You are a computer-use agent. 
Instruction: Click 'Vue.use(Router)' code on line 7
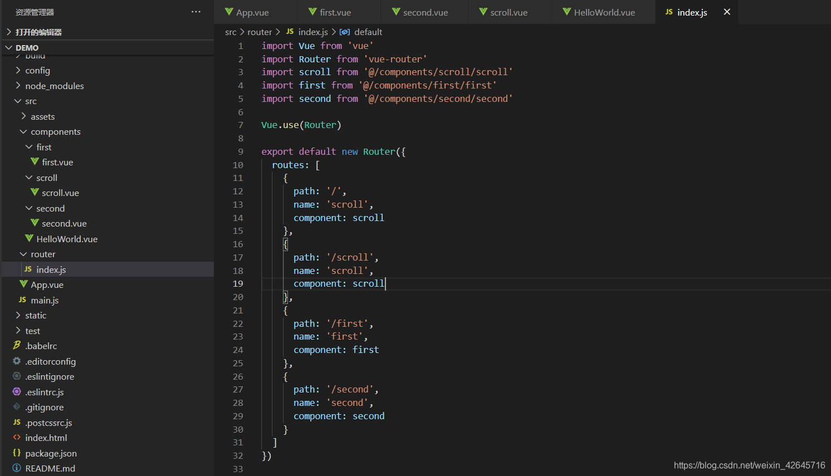(301, 125)
